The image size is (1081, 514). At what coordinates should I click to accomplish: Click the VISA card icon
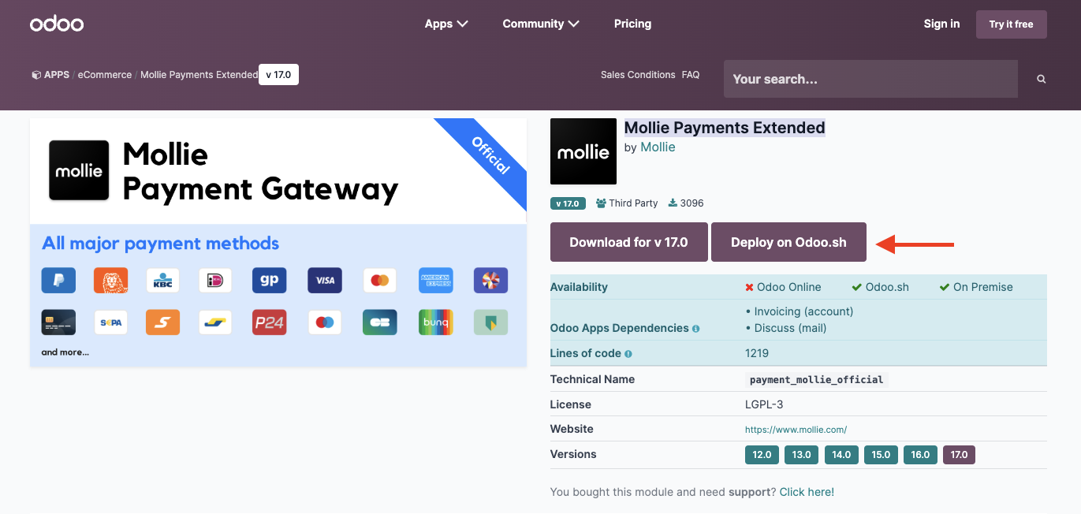point(325,280)
